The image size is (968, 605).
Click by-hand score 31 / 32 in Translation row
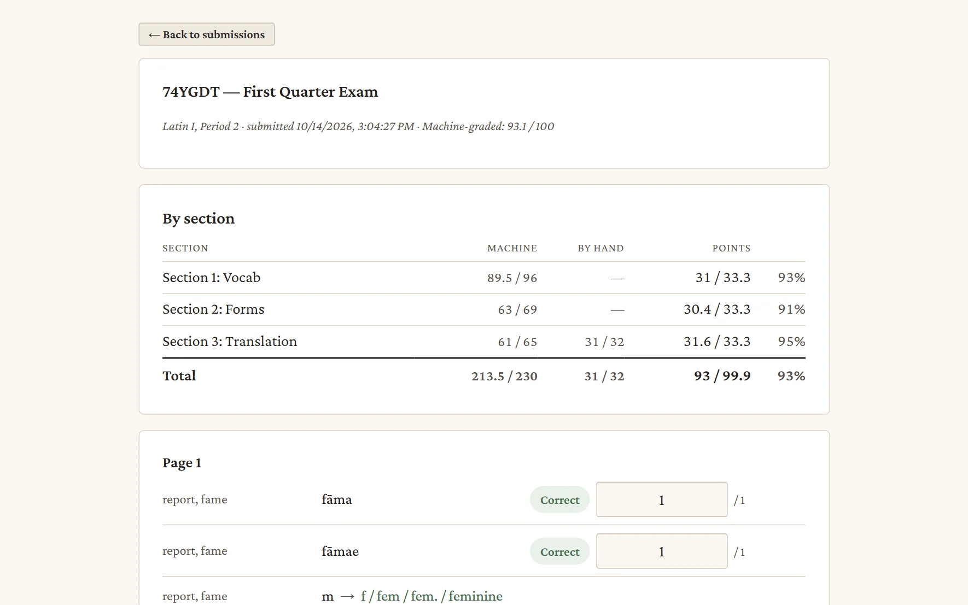[x=604, y=342]
